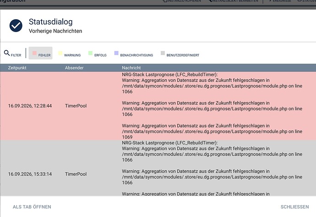The image size is (316, 217).
Task: Click TimerPool in the red error row
Action: coord(76,106)
